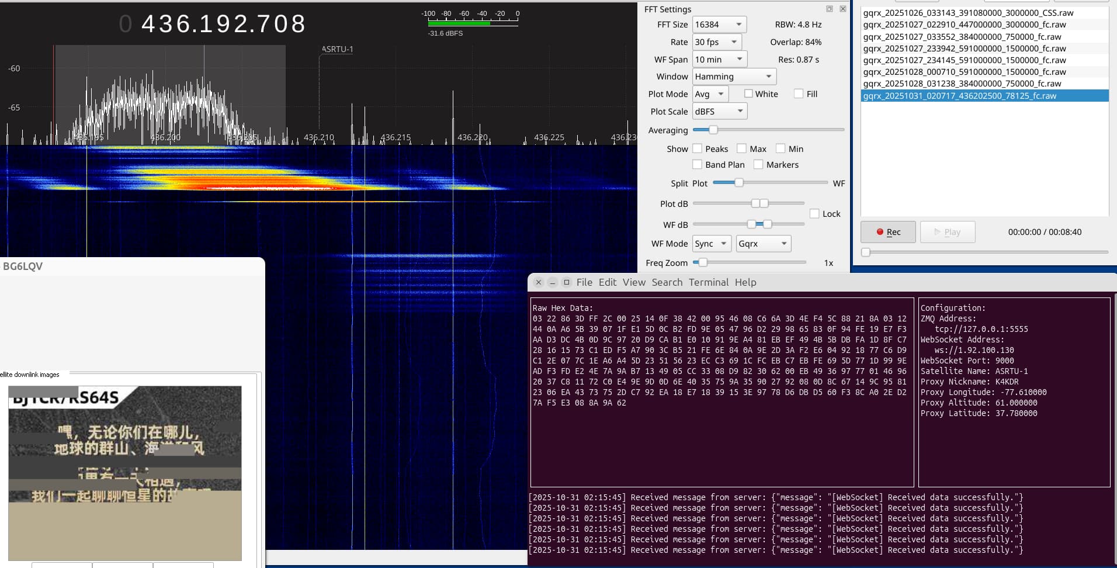Viewport: 1117px width, 568px height.
Task: Check the Lock option
Action: click(814, 214)
